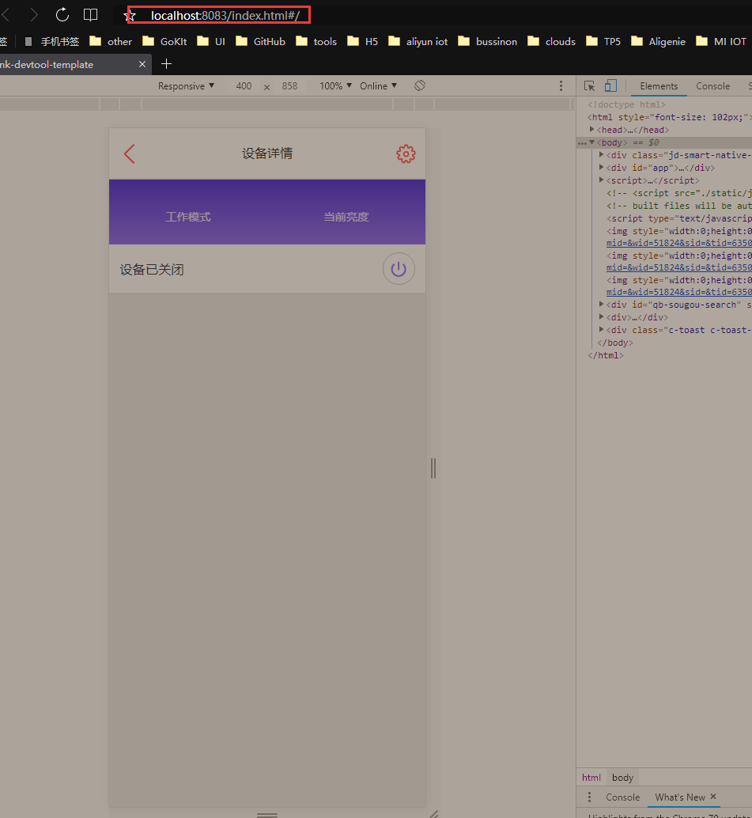Toggle the device toolbar icon
The image size is (752, 818).
coord(610,85)
